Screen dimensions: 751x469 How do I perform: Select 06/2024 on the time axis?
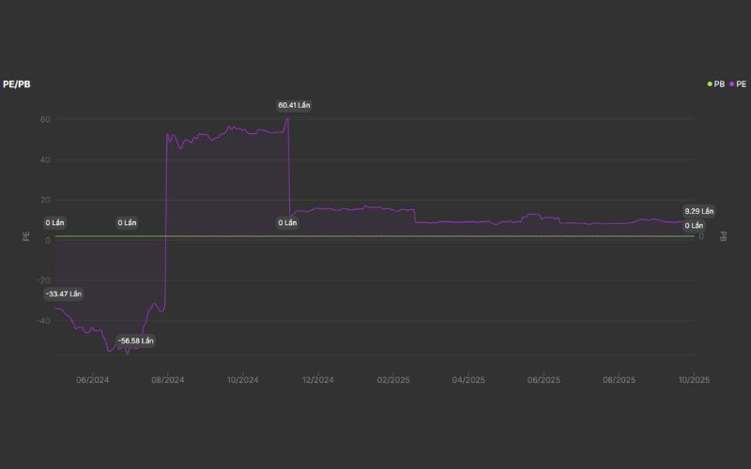click(92, 380)
